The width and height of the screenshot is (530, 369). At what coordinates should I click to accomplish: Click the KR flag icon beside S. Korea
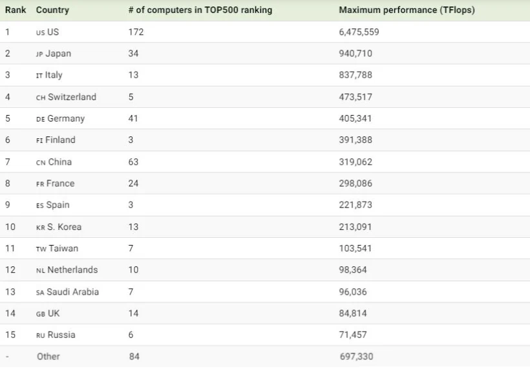41,227
